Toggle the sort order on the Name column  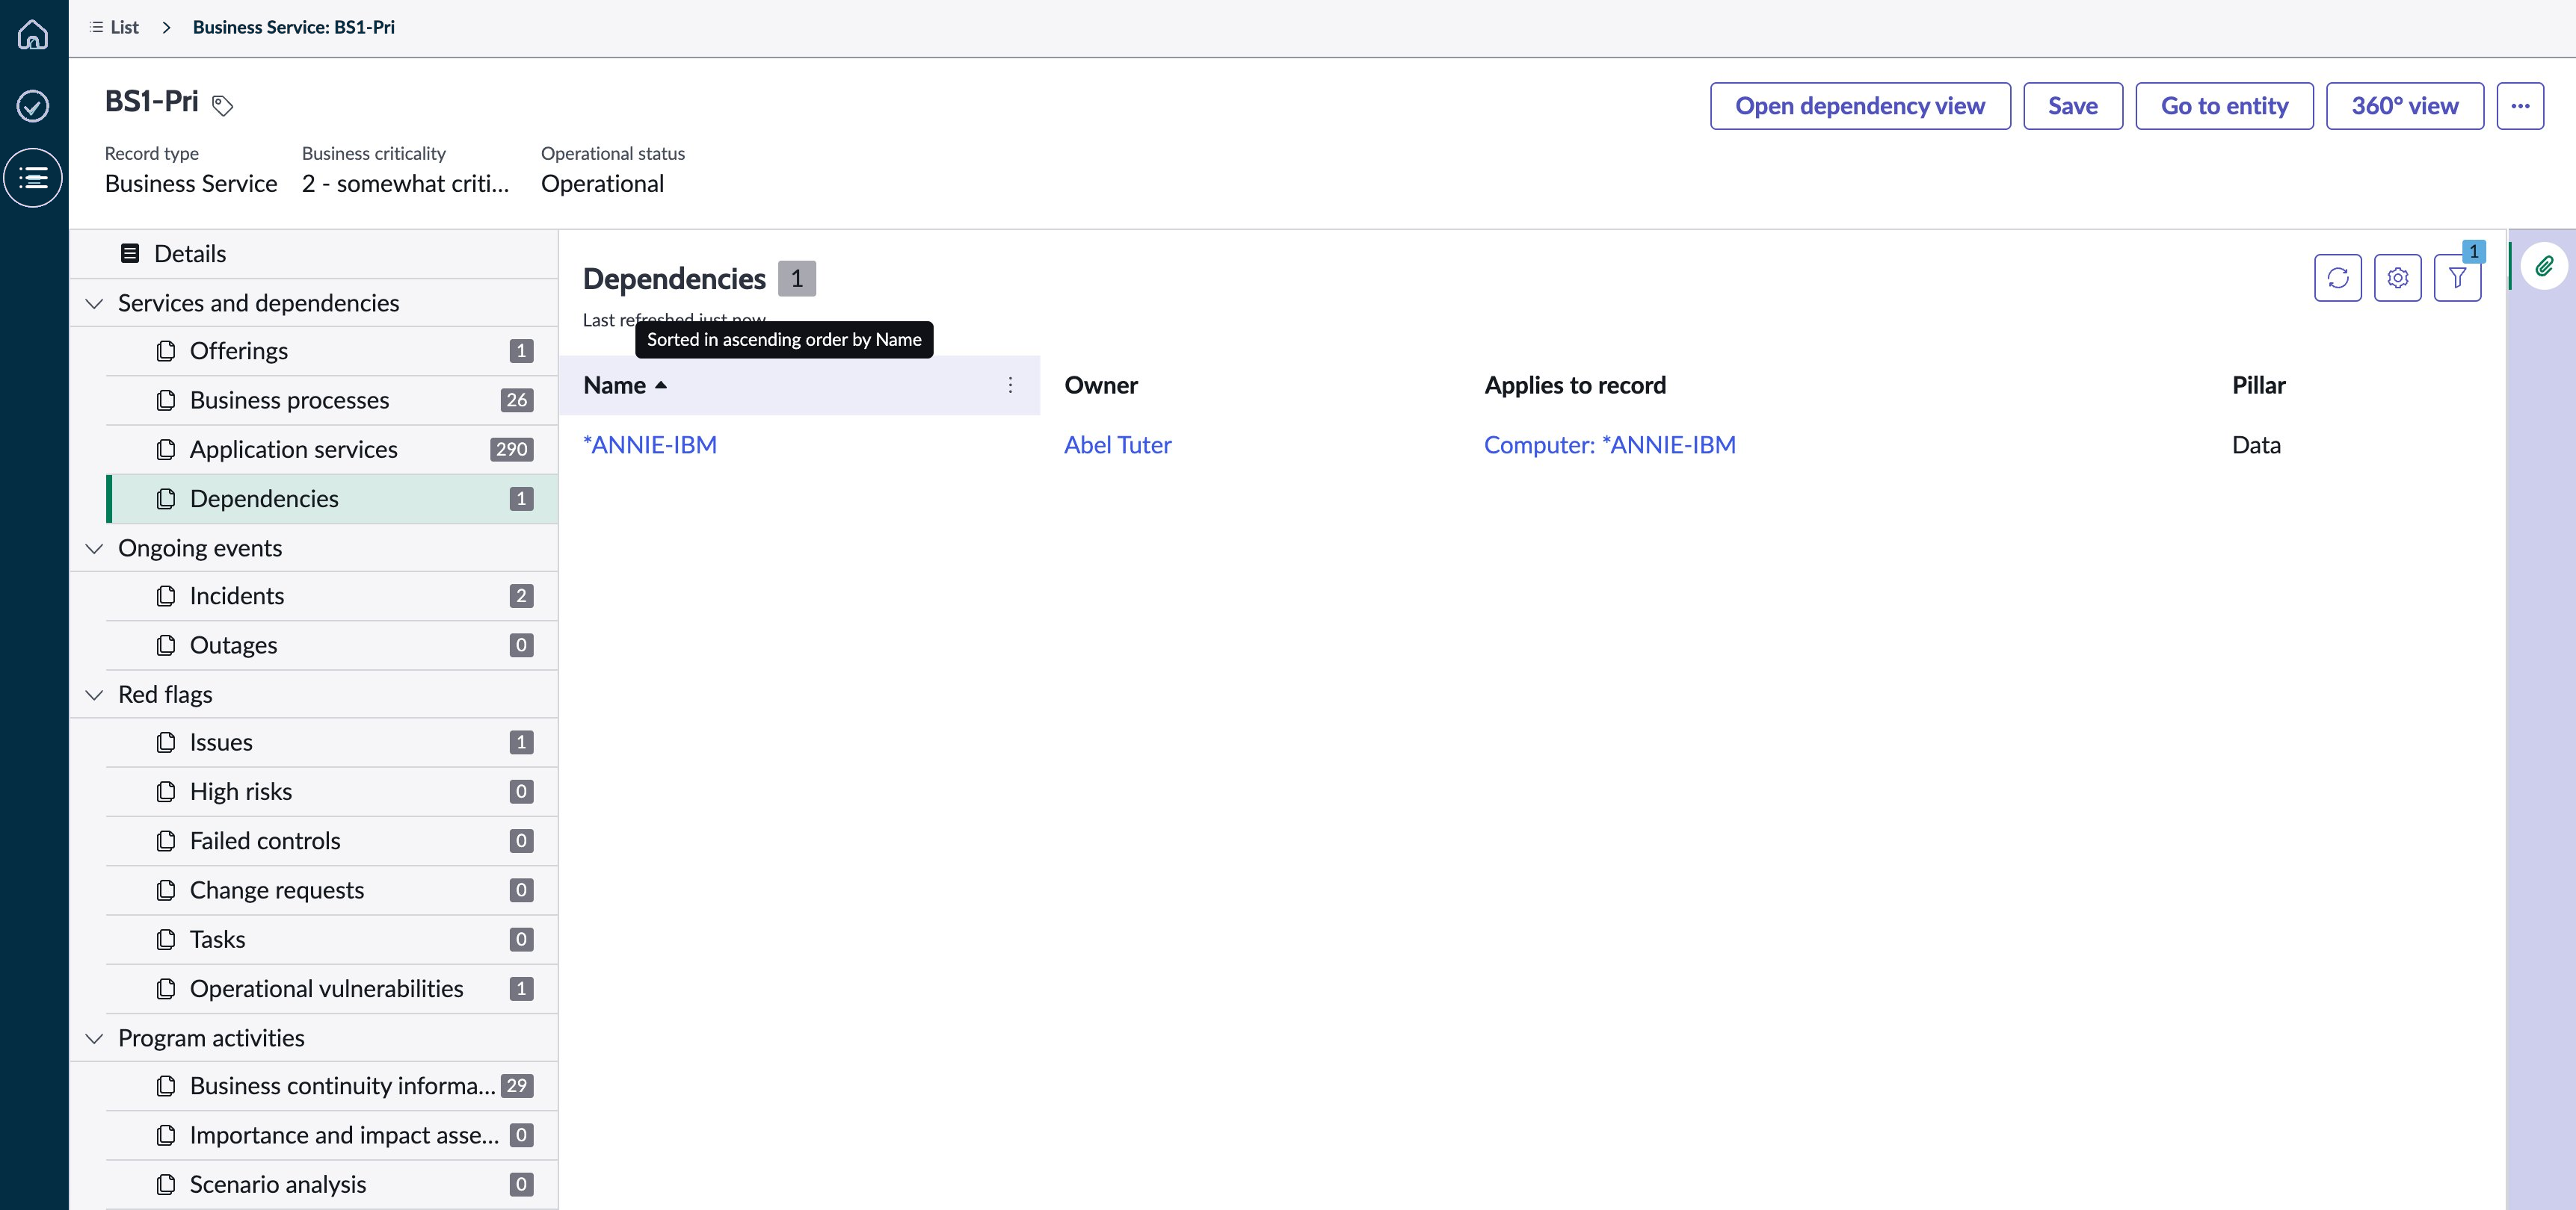(x=625, y=385)
